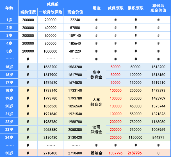Click the 用途 column header
The width and height of the screenshot is (171, 157).
97,8
